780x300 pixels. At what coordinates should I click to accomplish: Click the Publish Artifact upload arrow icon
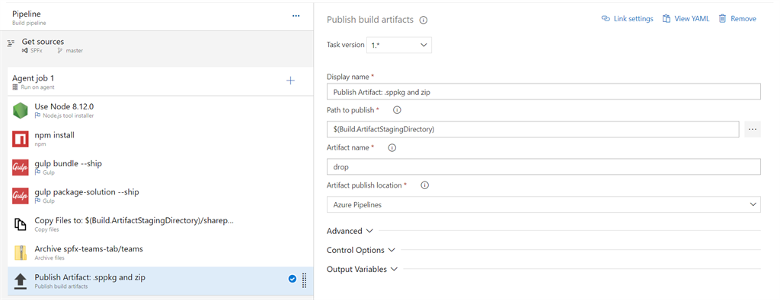(21, 282)
